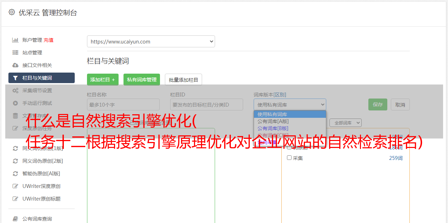The image size is (448, 223).
Task: Click the 栏目ID input field
Action: [x=206, y=104]
